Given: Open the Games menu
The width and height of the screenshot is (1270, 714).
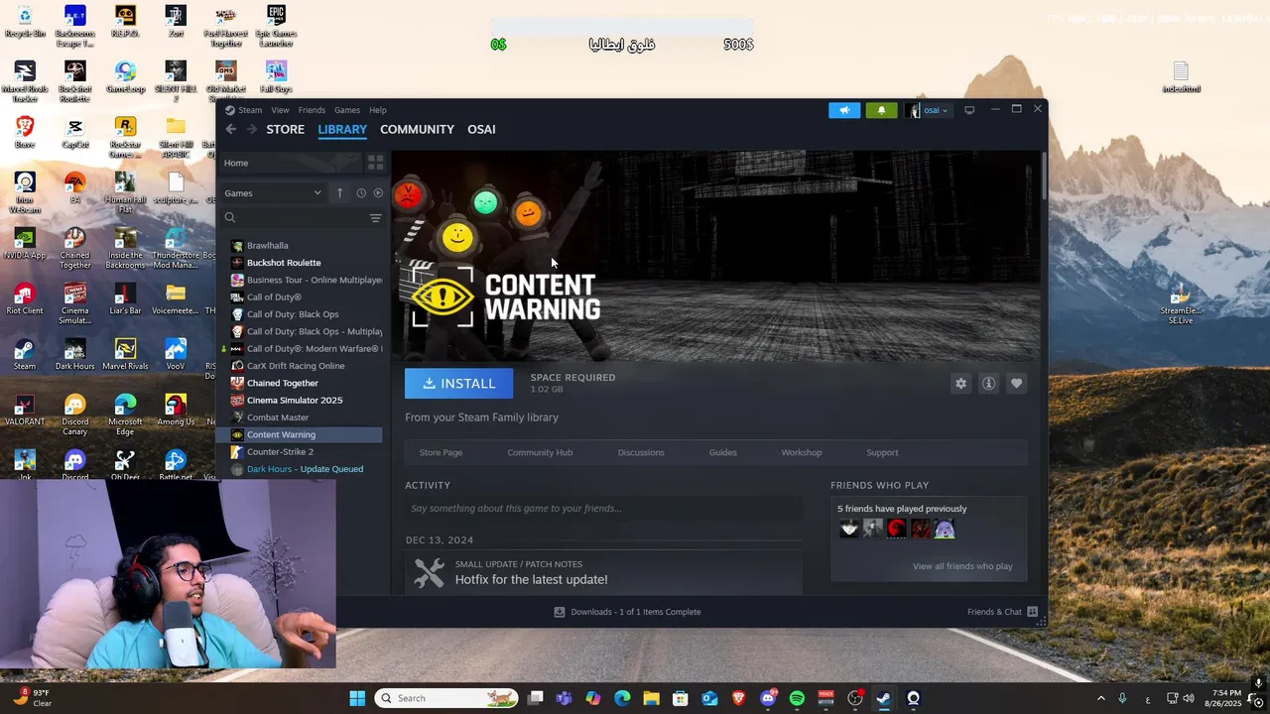Looking at the screenshot, I should coord(347,110).
